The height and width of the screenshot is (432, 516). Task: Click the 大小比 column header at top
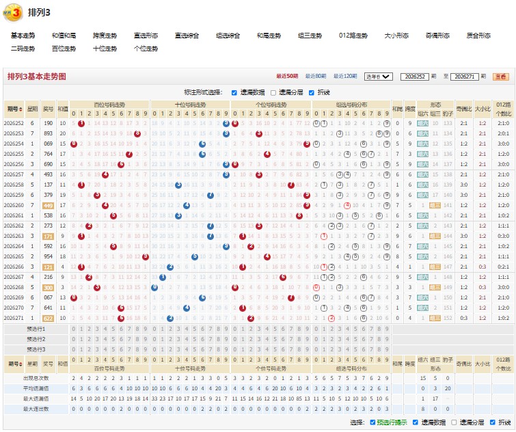pos(482,109)
